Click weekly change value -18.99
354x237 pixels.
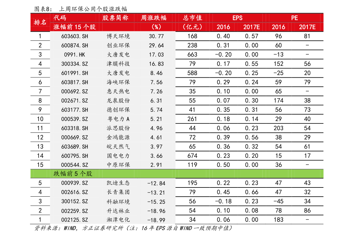pos(156,220)
